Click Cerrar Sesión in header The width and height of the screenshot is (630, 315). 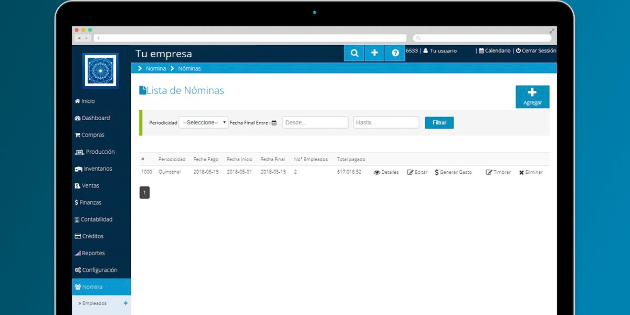[x=536, y=51]
